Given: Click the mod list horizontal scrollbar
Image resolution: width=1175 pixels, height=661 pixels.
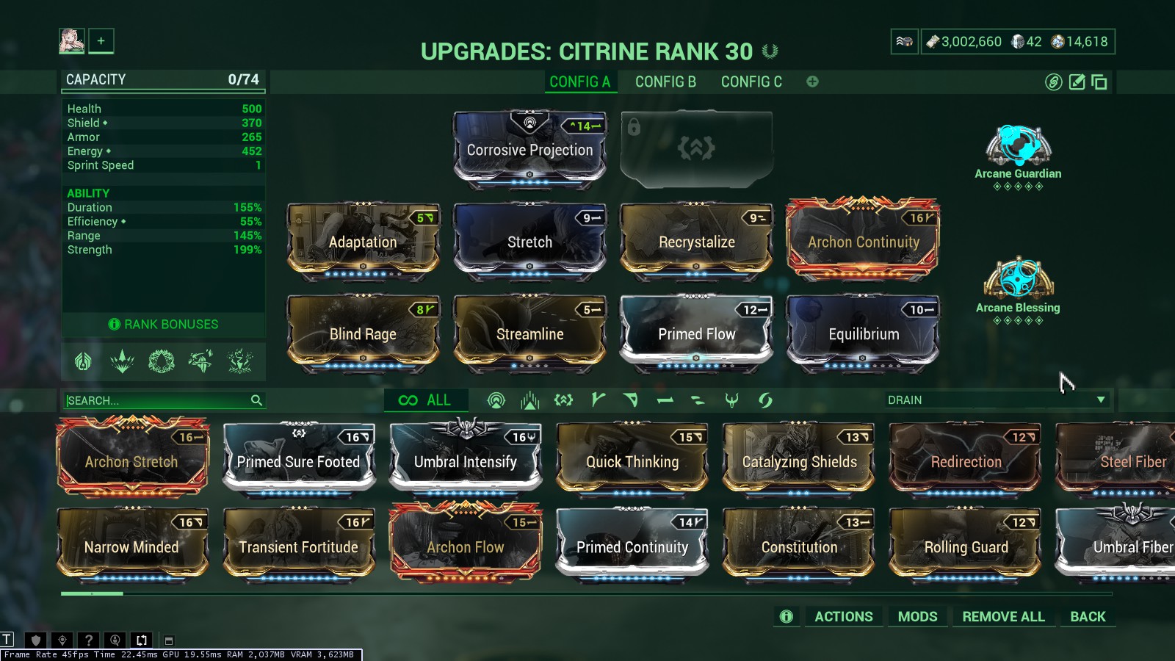Looking at the screenshot, I should (x=586, y=593).
